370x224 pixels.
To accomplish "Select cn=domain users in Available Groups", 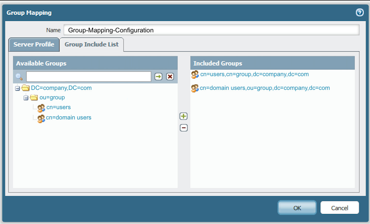I will coord(69,117).
